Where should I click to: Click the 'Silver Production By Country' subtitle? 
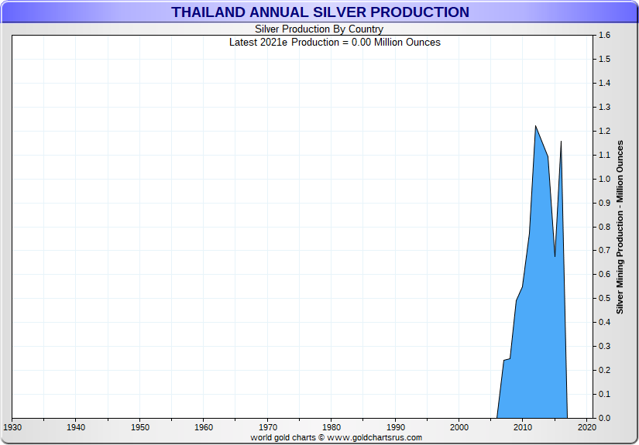click(x=319, y=29)
